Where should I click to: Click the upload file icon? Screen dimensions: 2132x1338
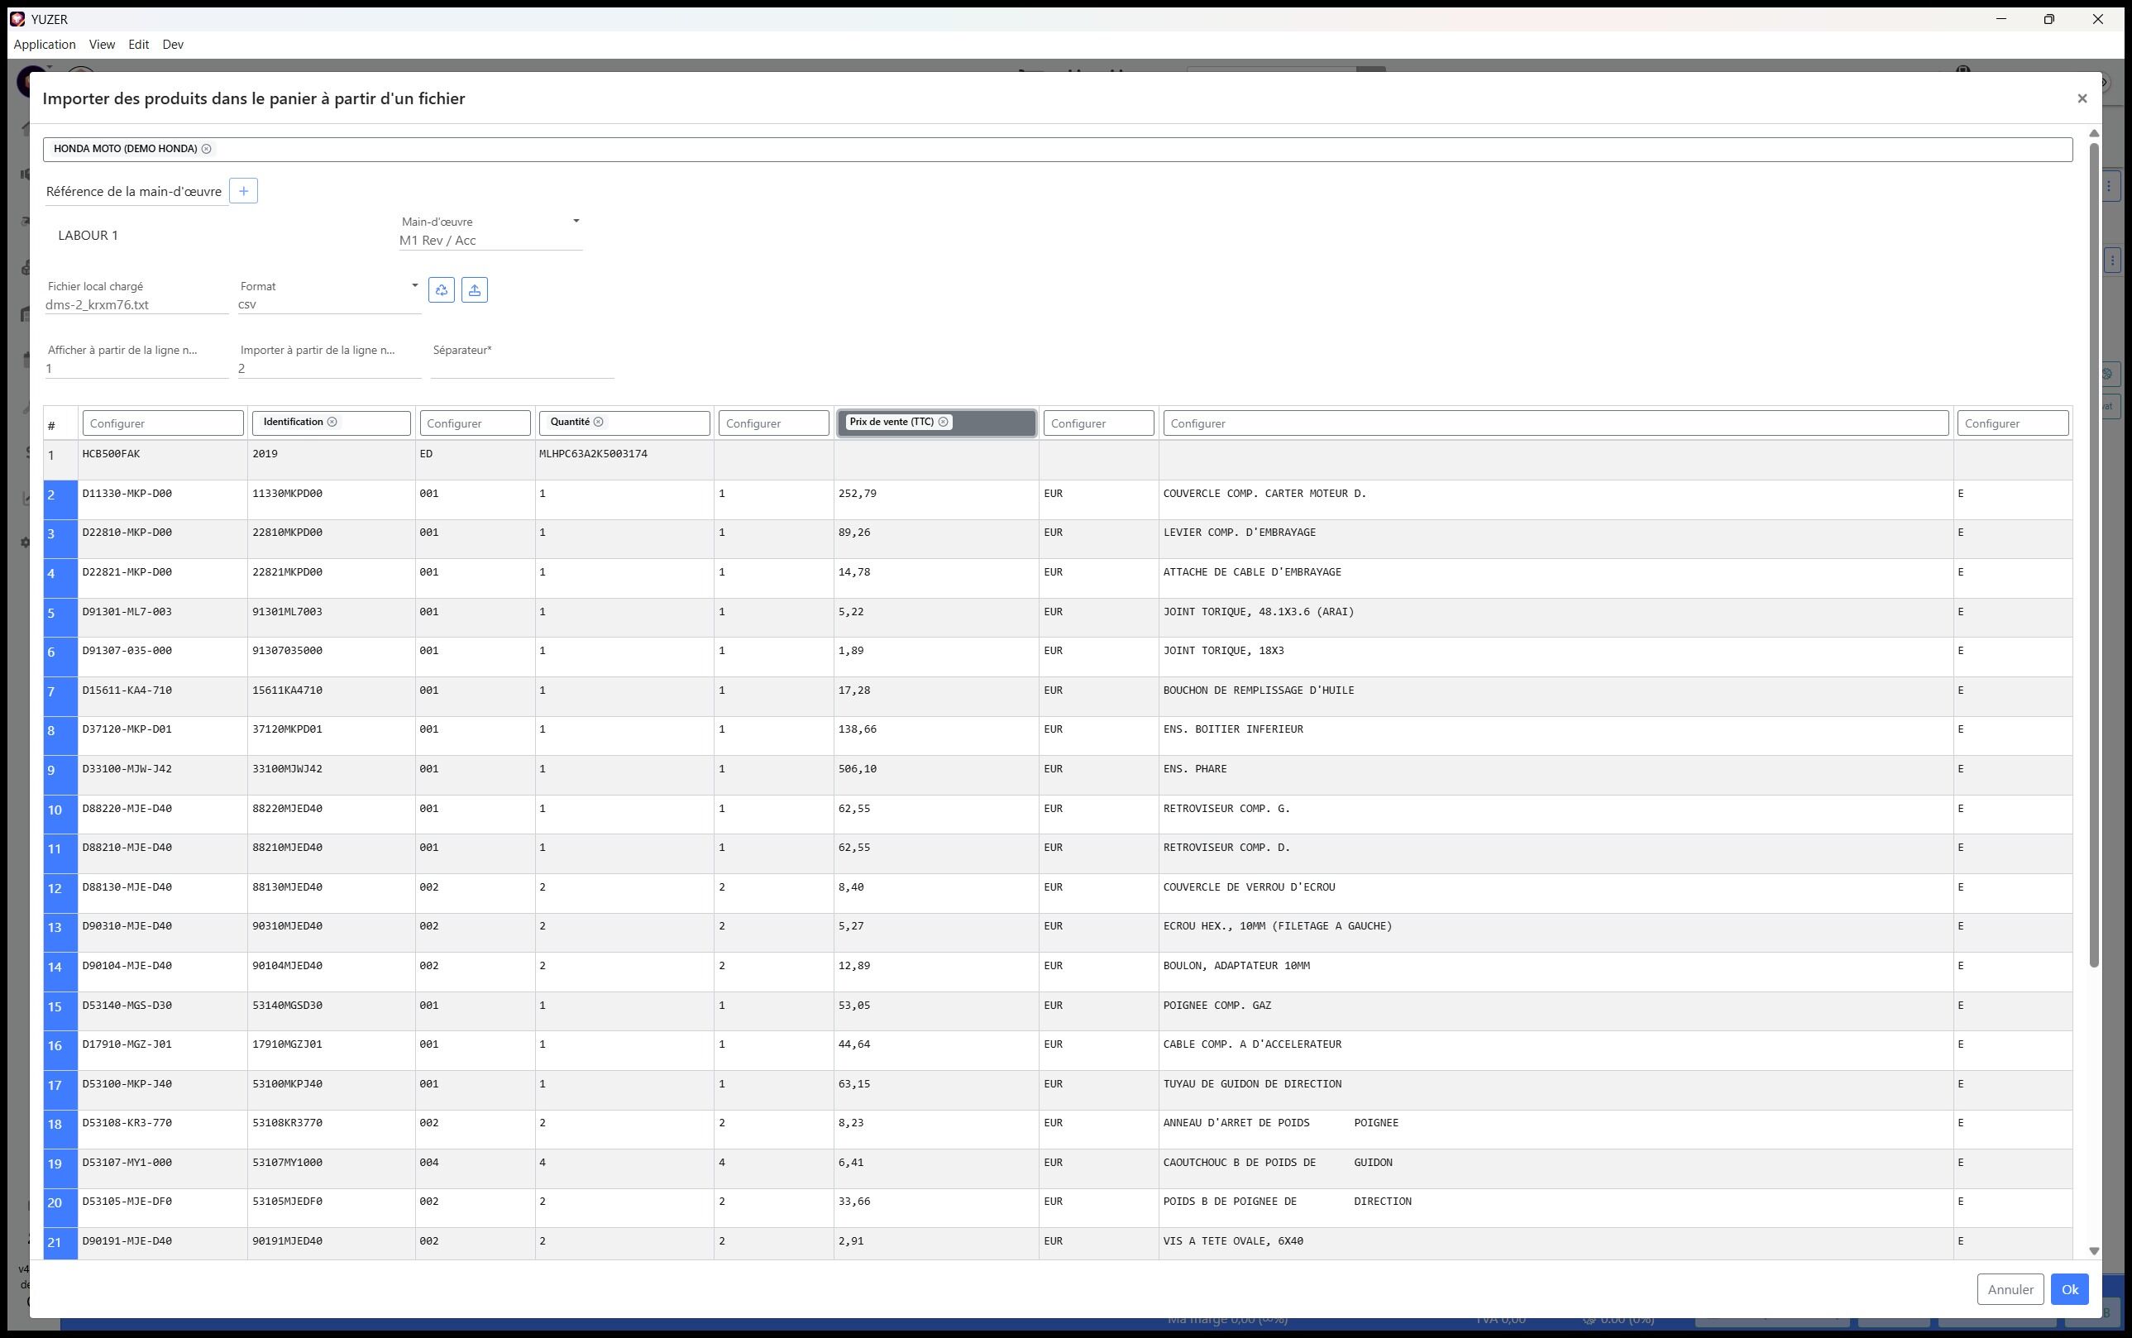click(475, 290)
